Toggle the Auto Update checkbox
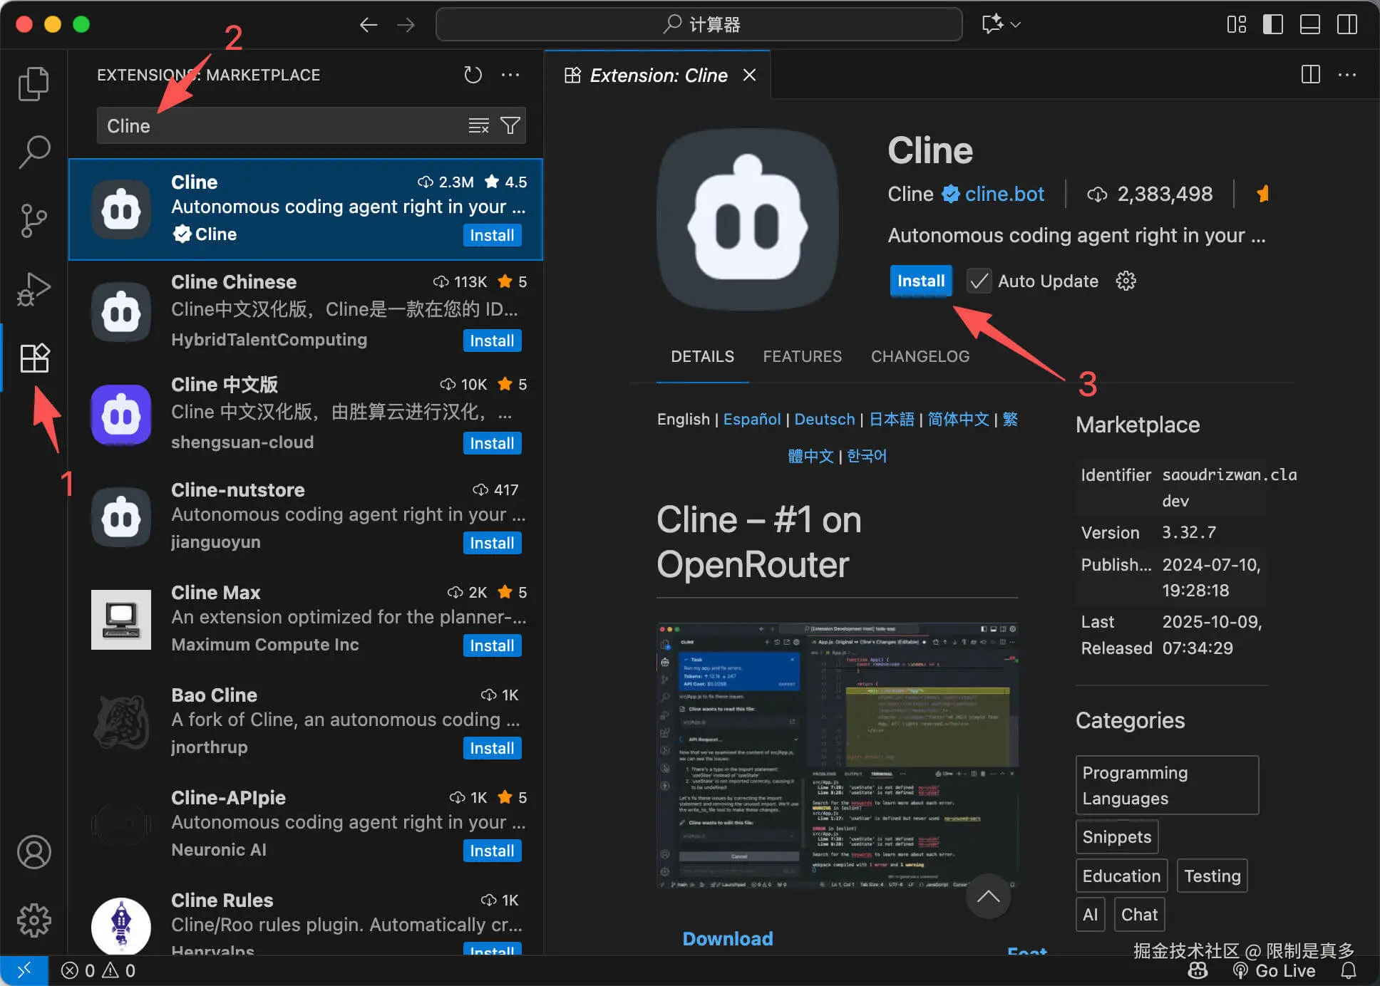Screen dimensions: 1380x986 pyautogui.click(x=979, y=281)
